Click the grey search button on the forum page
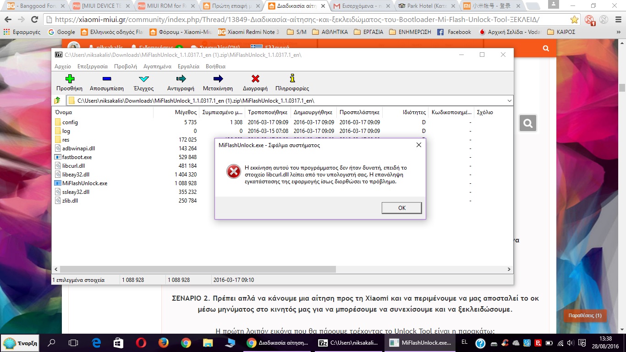 528,123
